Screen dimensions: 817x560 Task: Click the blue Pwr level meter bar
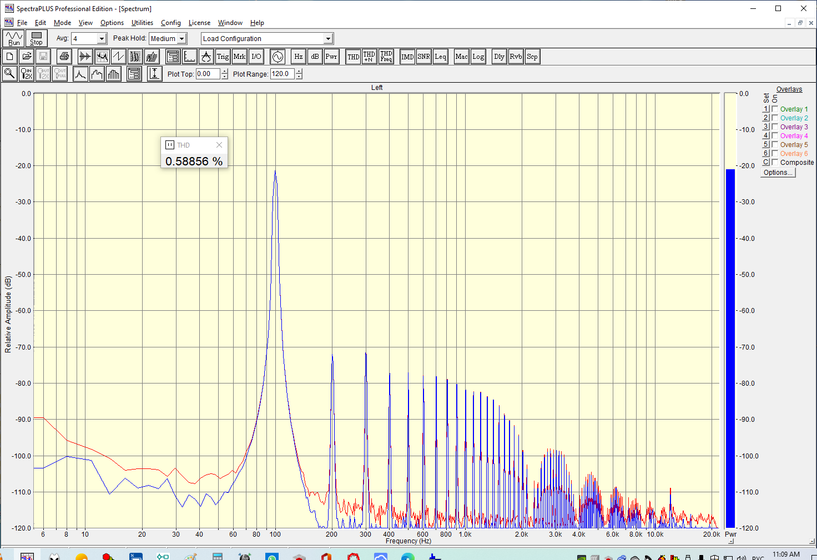pos(730,349)
